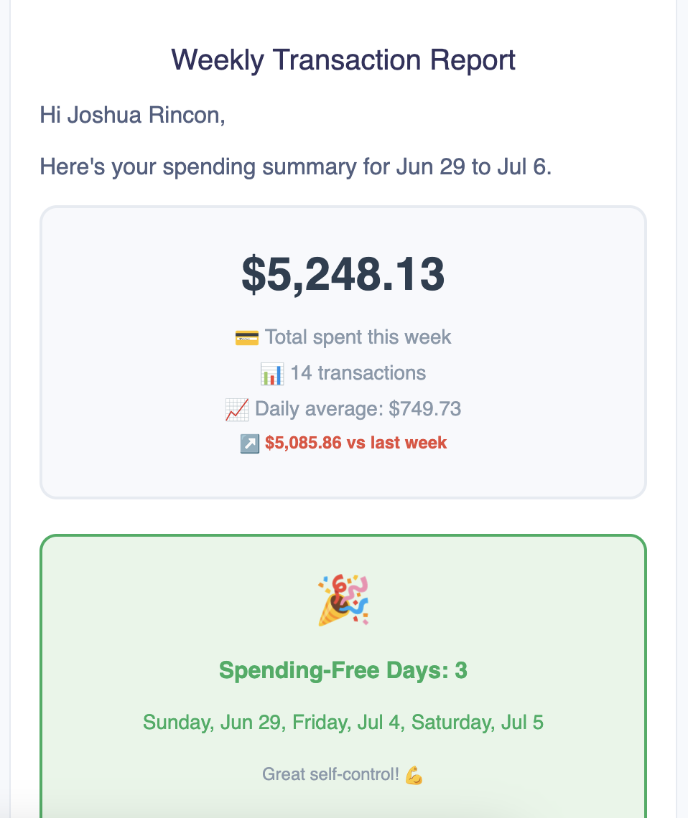
Task: Click the bar chart icon beside transactions
Action: 271,373
